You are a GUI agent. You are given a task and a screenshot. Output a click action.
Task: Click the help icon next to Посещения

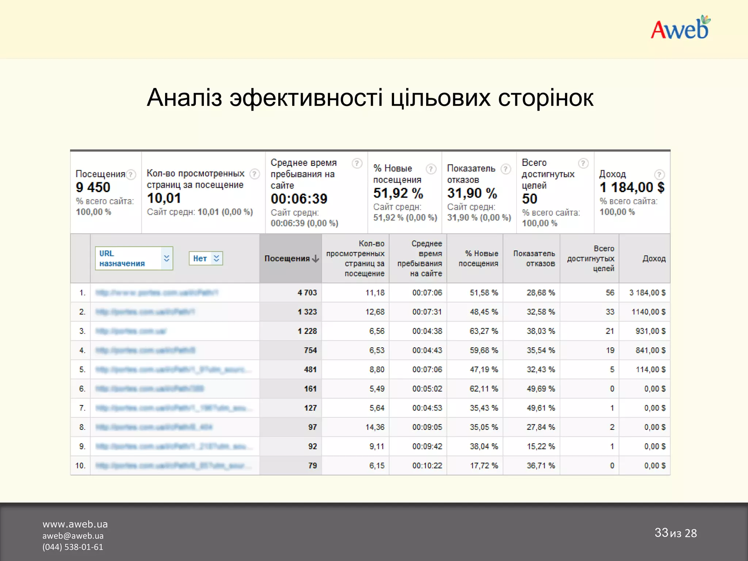tap(131, 175)
